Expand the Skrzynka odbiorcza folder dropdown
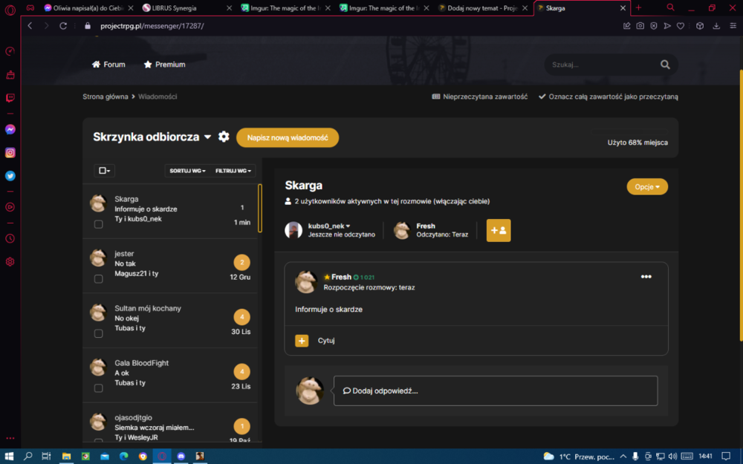743x464 pixels. [207, 137]
